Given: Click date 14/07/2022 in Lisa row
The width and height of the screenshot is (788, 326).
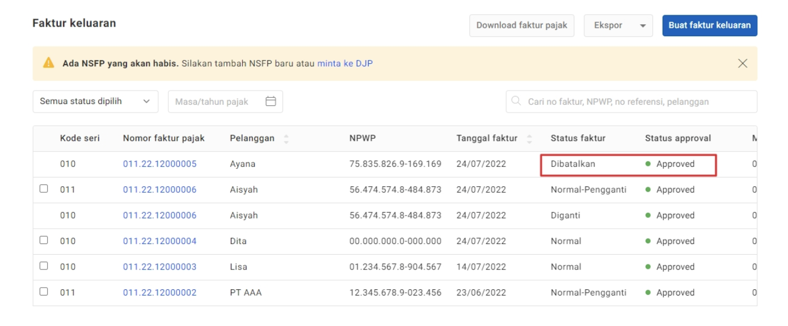Looking at the screenshot, I should [481, 267].
